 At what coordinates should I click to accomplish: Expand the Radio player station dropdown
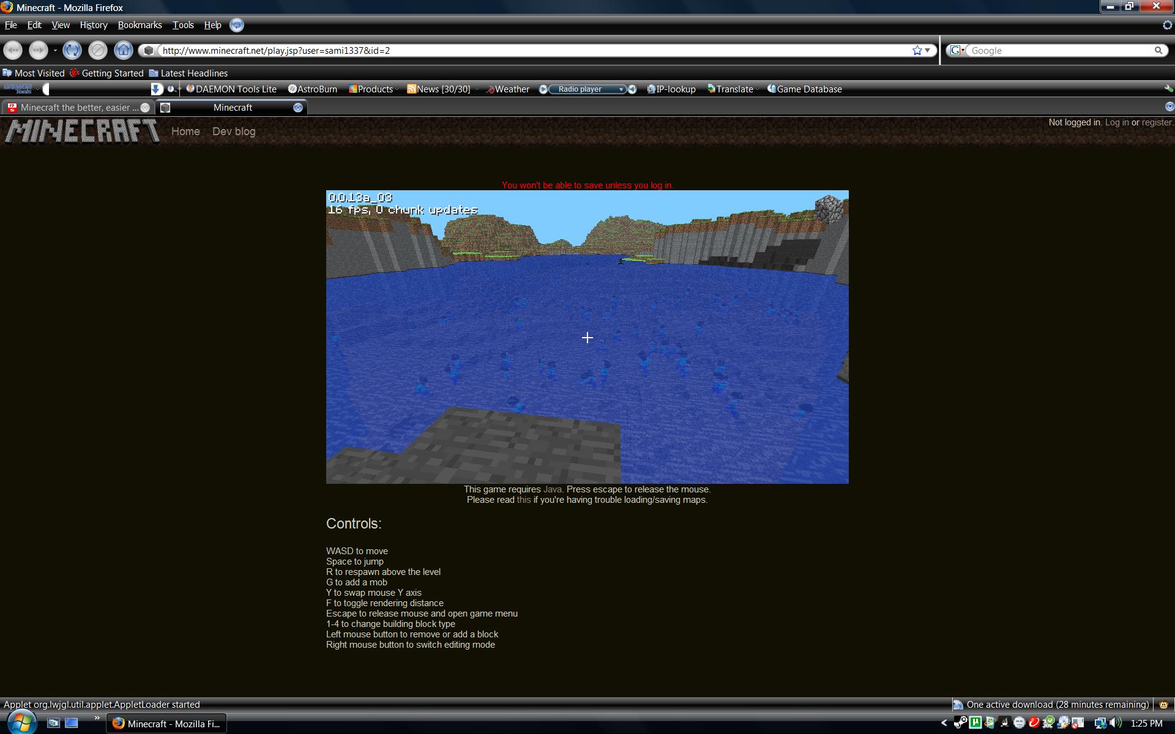(x=621, y=89)
